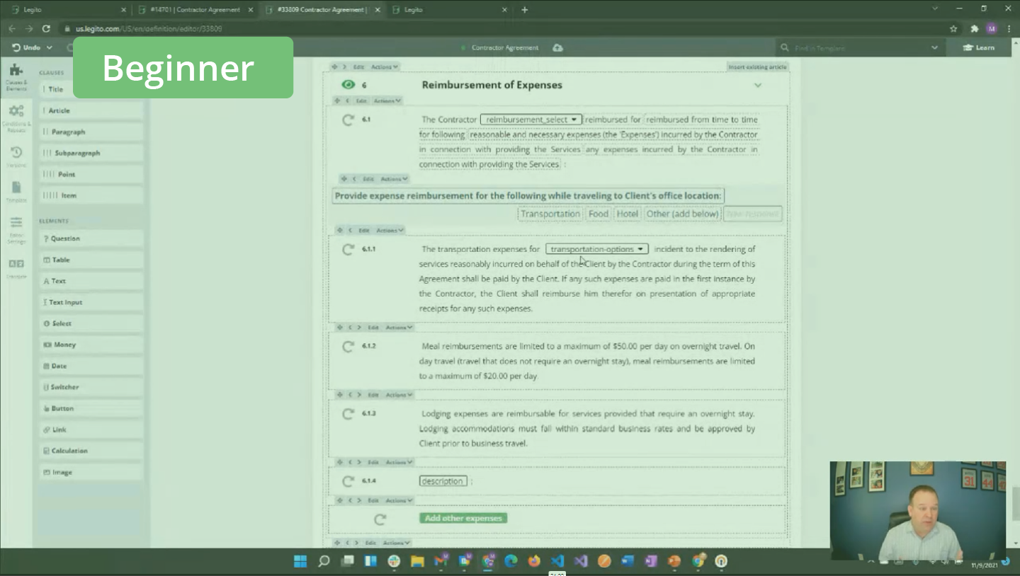Click the refresh icon on clause 6.1.4

point(348,481)
